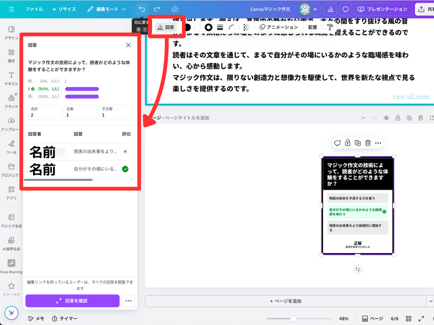Click the rotate handle below quiz
The height and width of the screenshot is (325, 434).
pos(358,270)
